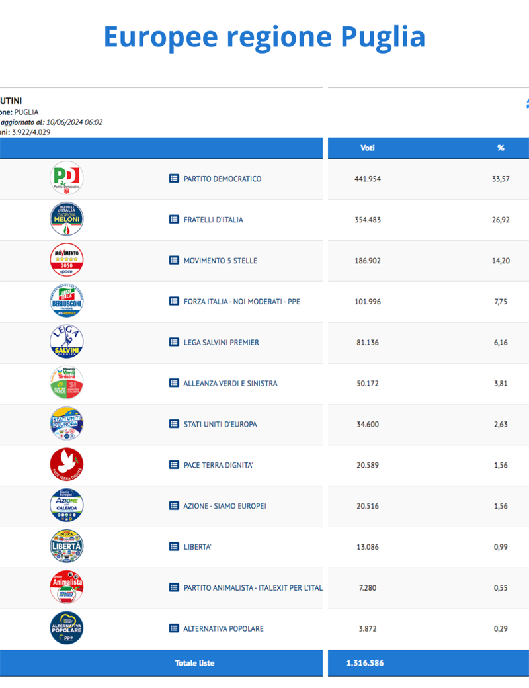Open list details icon for Alternativa Popolare
The image size is (529, 688).
174,628
